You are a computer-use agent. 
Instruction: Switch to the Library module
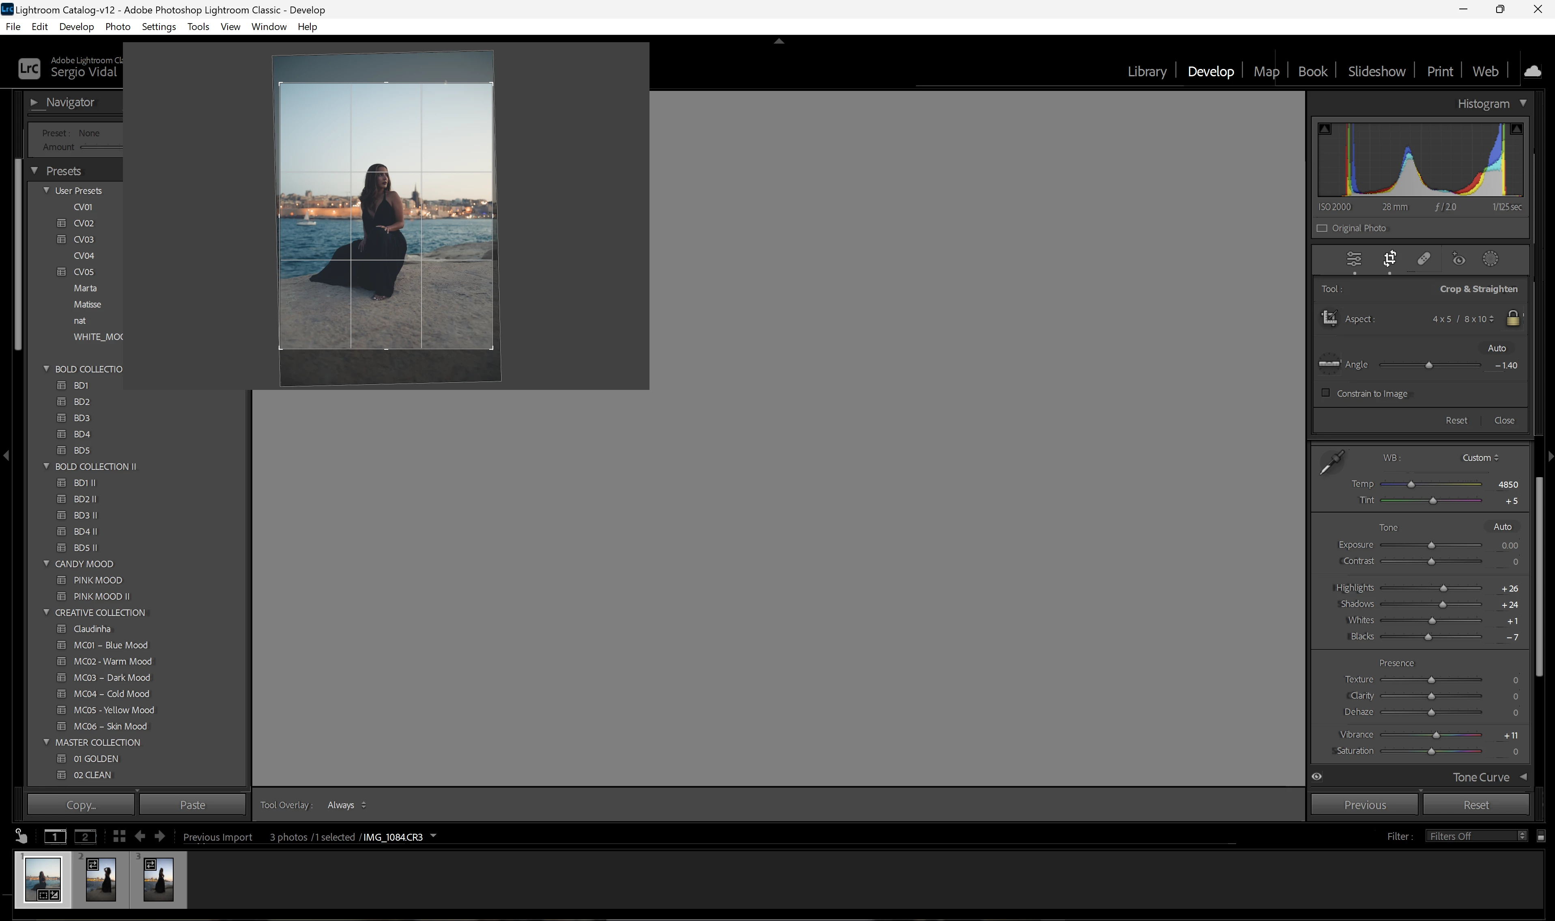pos(1146,71)
